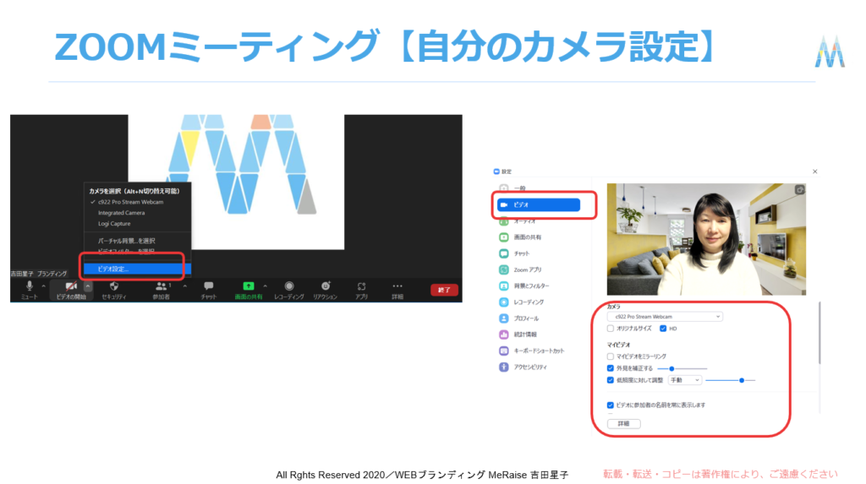Image resolution: width=866 pixels, height=484 pixels.
Task: Click the 統計情報 label in settings sidebar
Action: 525,334
